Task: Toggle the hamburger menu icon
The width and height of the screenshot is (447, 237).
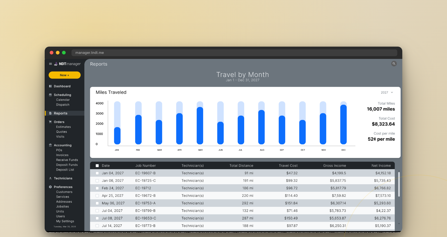Action: pos(51,64)
